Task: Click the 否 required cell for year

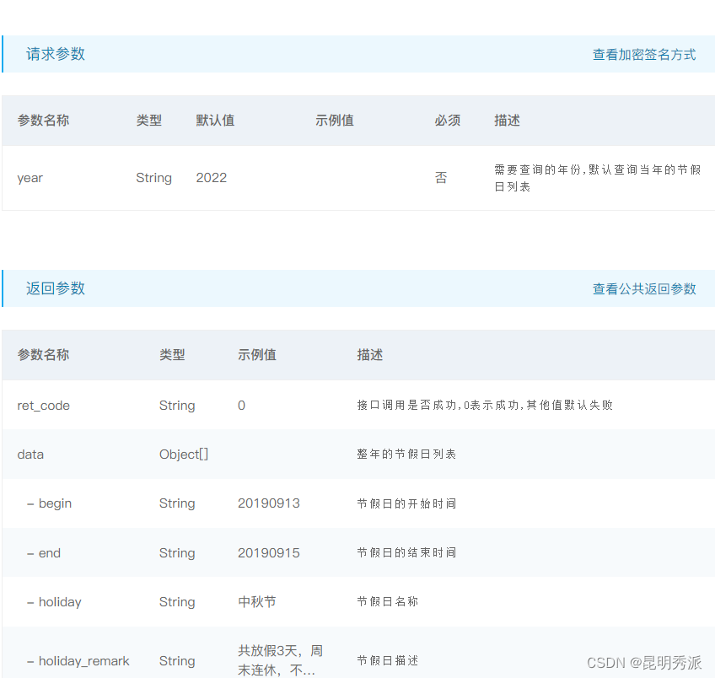Action: point(440,177)
